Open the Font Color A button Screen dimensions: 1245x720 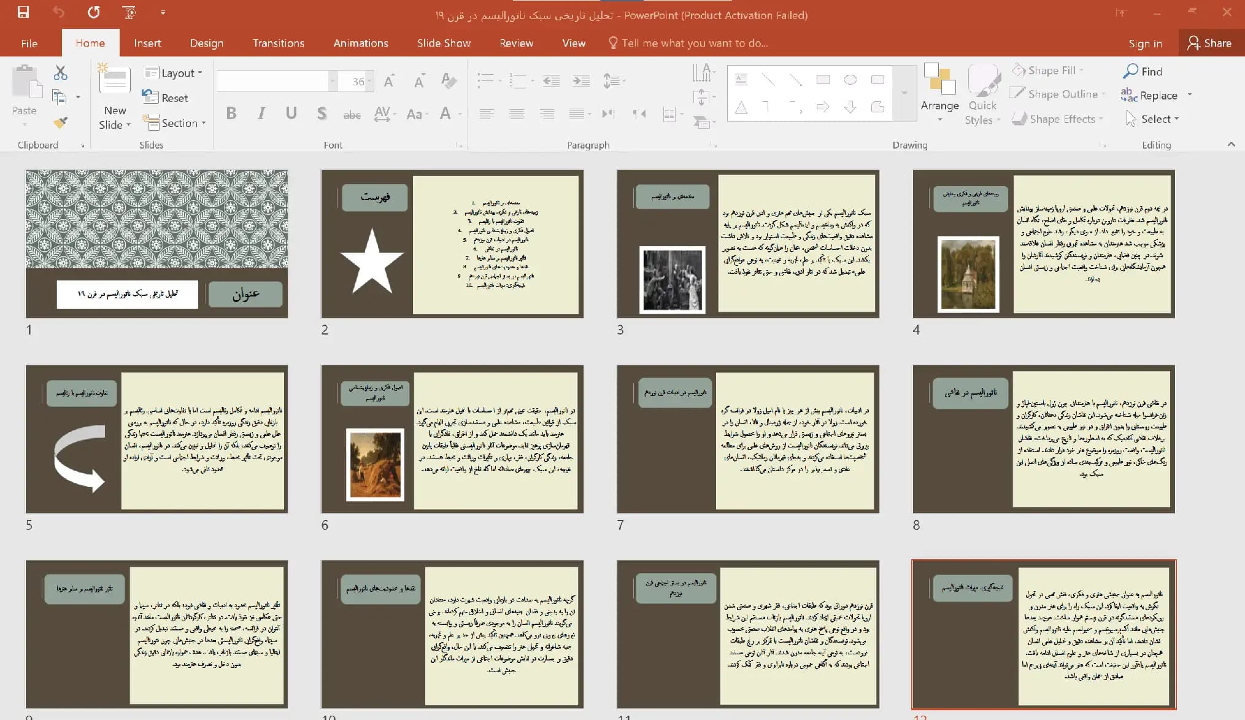pos(445,114)
